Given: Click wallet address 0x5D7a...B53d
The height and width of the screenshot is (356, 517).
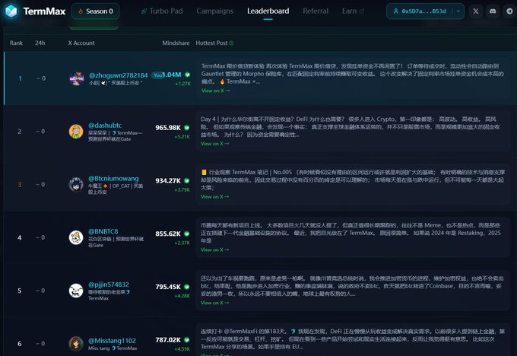Looking at the screenshot, I should click(x=423, y=11).
